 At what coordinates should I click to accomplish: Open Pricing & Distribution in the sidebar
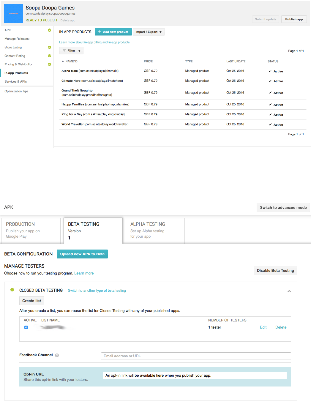(19, 64)
